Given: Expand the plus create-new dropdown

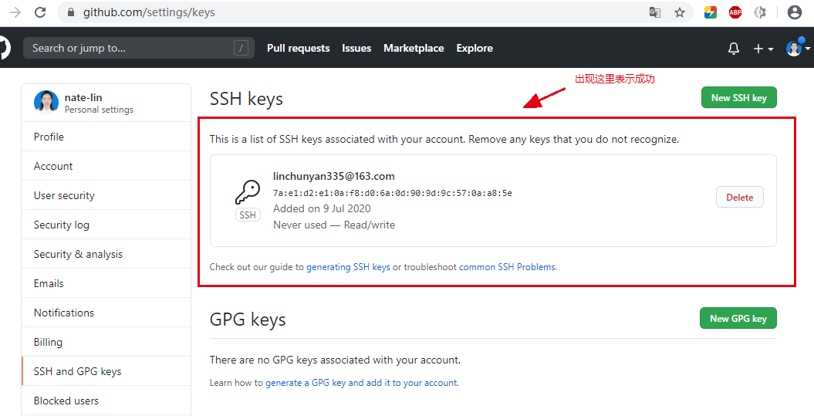Looking at the screenshot, I should (x=762, y=49).
